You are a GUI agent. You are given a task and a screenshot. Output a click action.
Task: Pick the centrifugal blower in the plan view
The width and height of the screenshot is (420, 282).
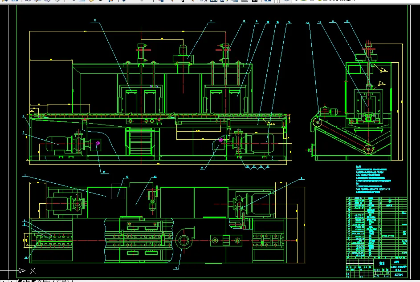184,238
